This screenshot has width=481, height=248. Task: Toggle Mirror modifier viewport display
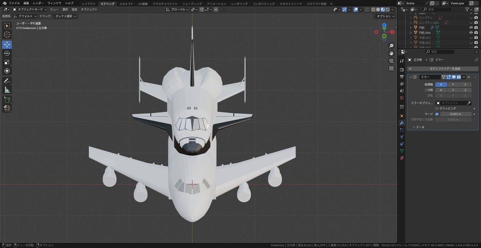454,77
